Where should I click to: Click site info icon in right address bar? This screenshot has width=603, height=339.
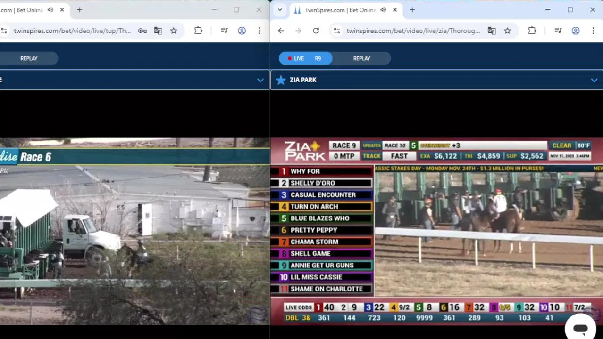(x=337, y=31)
